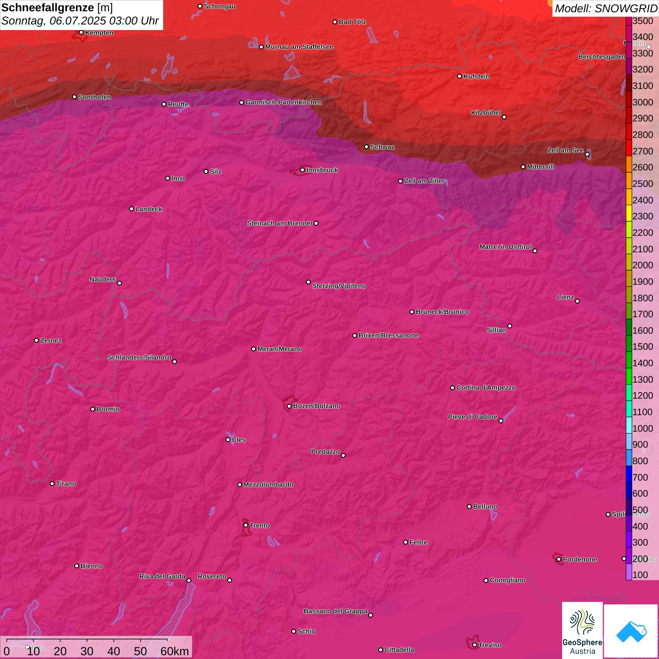Click the Sillian label
The height and width of the screenshot is (659, 659).
(x=496, y=330)
